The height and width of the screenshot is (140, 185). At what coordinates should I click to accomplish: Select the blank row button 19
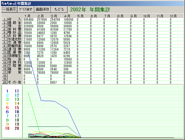click(x=4, y=79)
